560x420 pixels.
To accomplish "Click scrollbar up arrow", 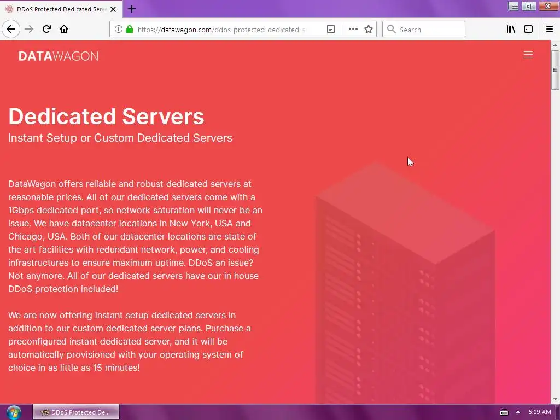I will [x=555, y=45].
